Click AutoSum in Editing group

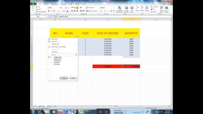(x=155, y=7)
